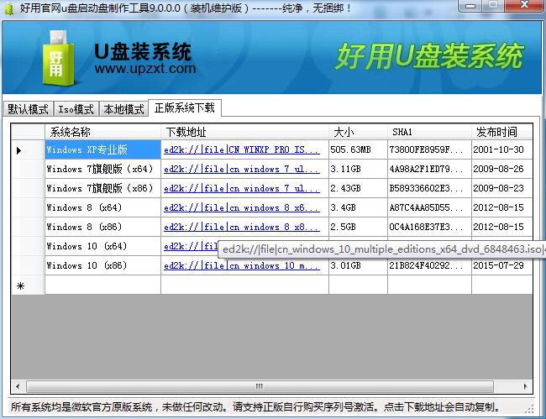Click the horizontal scrollbar thumb
This screenshot has height=419, width=546.
pyautogui.click(x=260, y=386)
